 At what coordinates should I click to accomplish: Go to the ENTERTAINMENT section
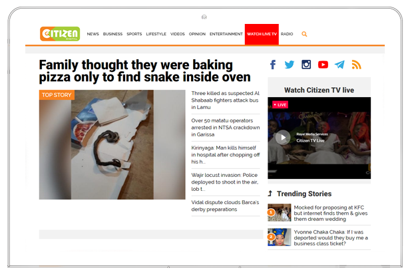click(226, 34)
